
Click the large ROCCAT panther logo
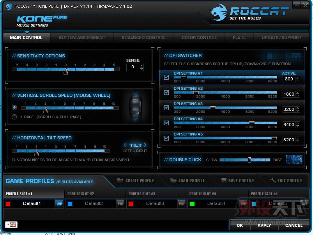(x=219, y=12)
